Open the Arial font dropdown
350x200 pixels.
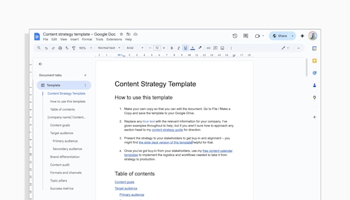point(135,48)
